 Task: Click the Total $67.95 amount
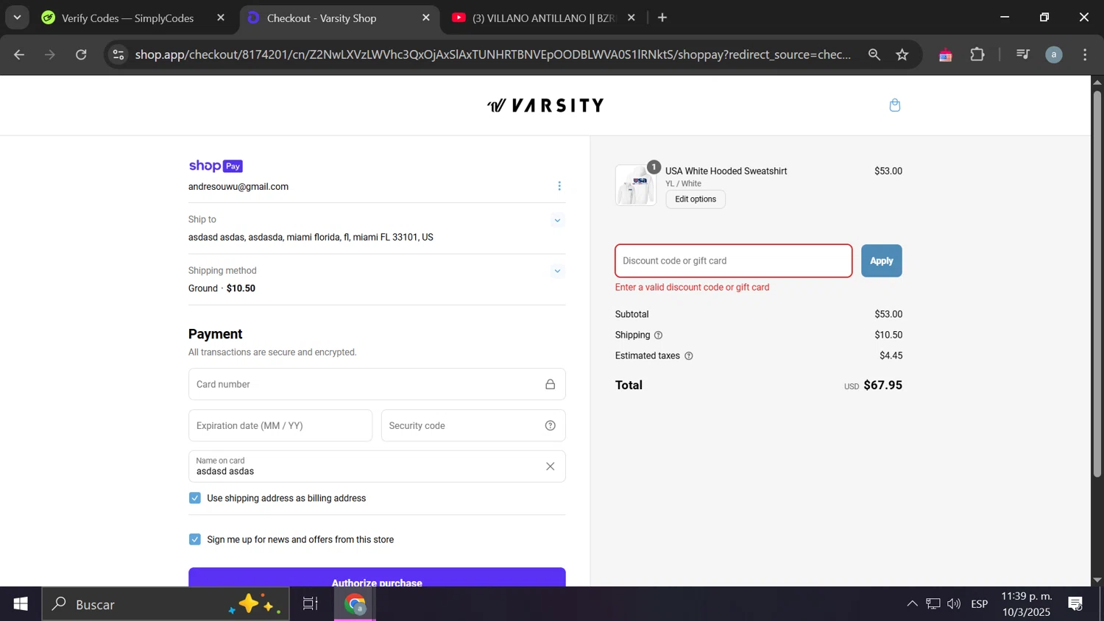tap(882, 385)
